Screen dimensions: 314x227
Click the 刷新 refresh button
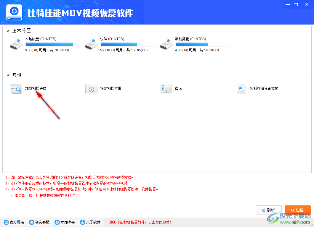268,210
